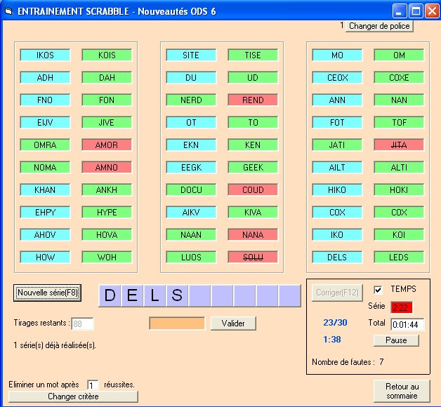Select the red AMOR tile
Screen dimensions: 441x407
pyautogui.click(x=107, y=145)
